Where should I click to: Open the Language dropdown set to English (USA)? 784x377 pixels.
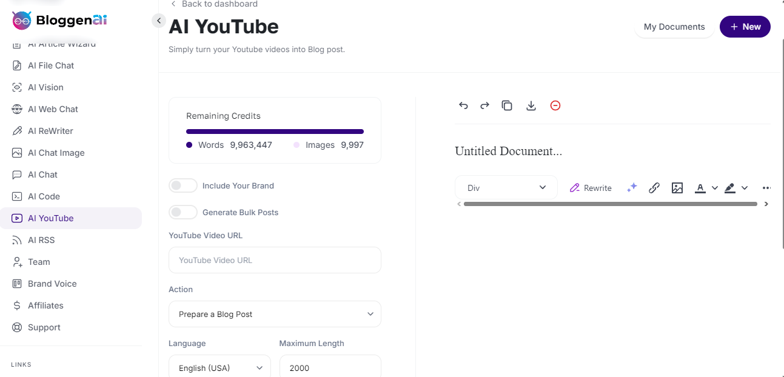[219, 367]
